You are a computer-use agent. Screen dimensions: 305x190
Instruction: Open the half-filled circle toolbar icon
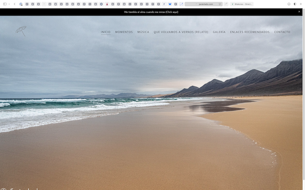(295, 4)
